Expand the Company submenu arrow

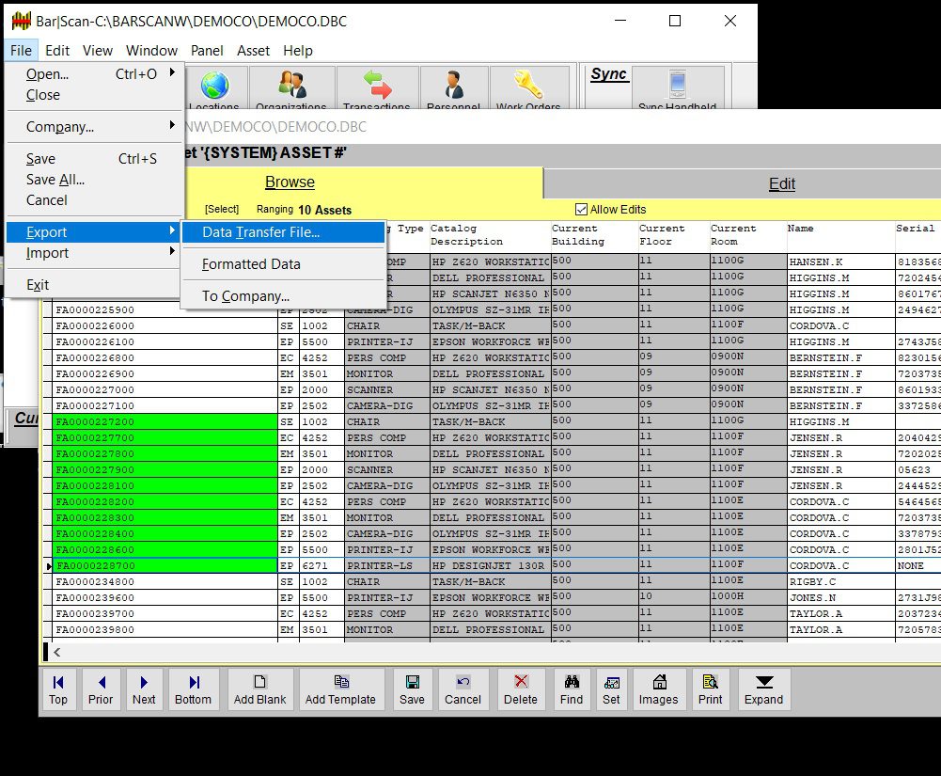click(172, 125)
